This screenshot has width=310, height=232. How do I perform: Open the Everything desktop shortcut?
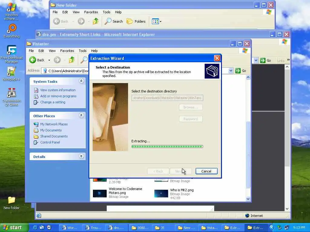[12, 31]
